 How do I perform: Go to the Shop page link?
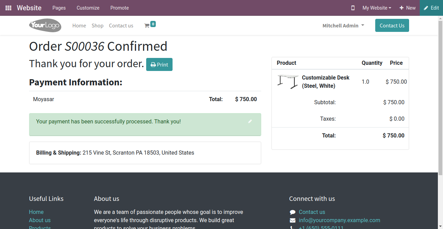pos(97,26)
